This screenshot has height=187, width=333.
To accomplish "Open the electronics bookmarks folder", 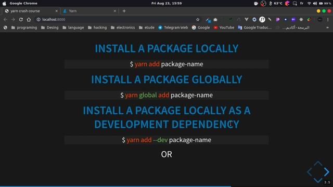I will click(x=123, y=28).
